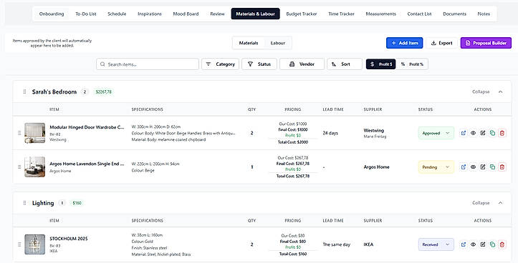This screenshot has height=263, width=518.
Task: Click the Westwing supplier name
Action: pyautogui.click(x=374, y=131)
